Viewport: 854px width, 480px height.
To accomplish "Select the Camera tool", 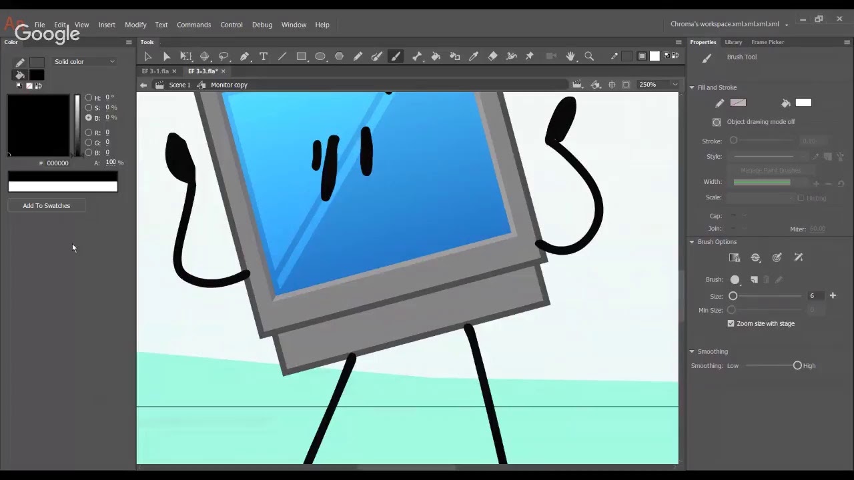I will click(551, 57).
